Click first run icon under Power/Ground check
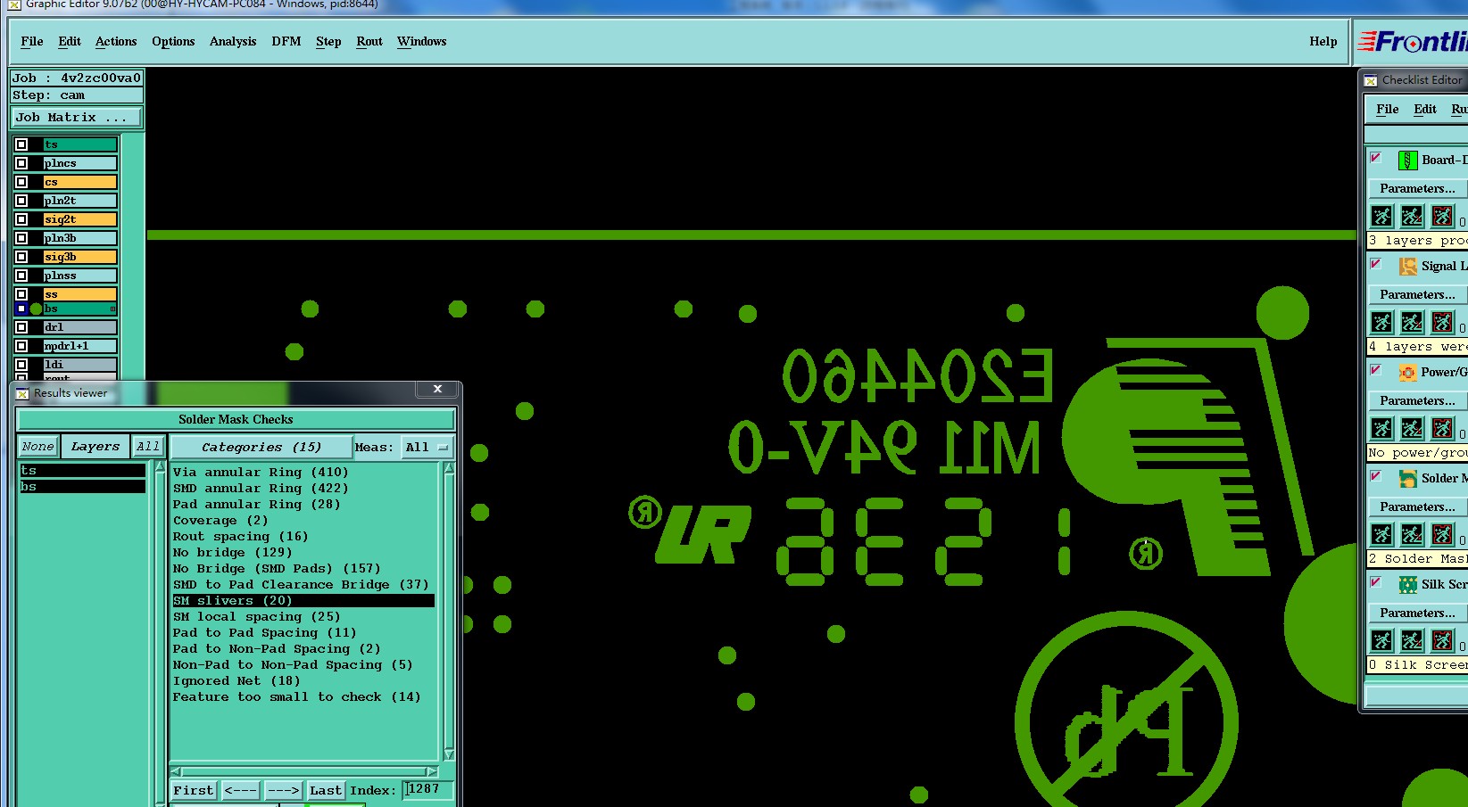1468x807 pixels. tap(1381, 428)
